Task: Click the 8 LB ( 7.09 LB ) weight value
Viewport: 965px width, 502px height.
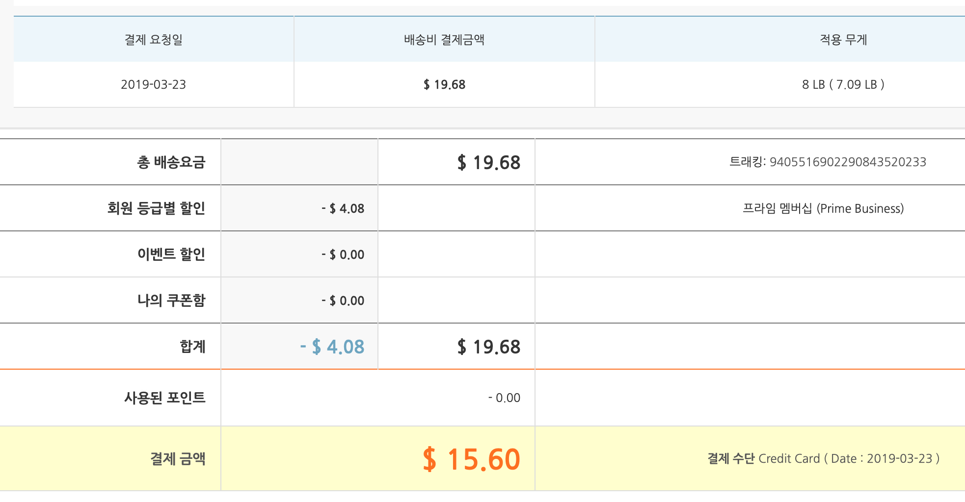Action: pyautogui.click(x=843, y=84)
